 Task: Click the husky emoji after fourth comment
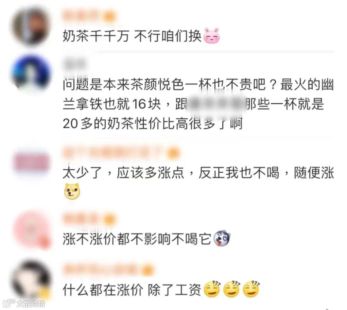(222, 238)
